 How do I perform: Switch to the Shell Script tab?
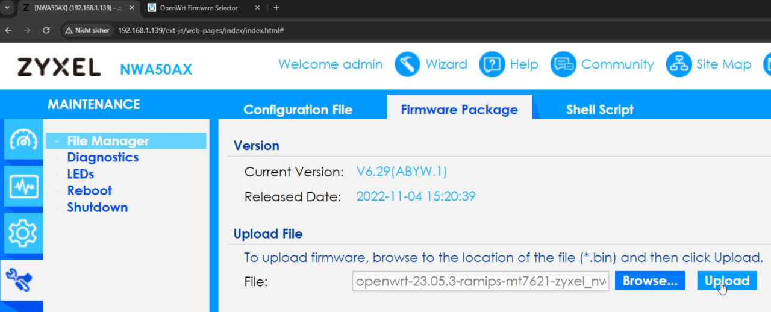[599, 110]
